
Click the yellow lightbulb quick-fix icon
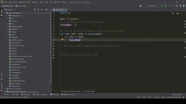(x=62, y=40)
